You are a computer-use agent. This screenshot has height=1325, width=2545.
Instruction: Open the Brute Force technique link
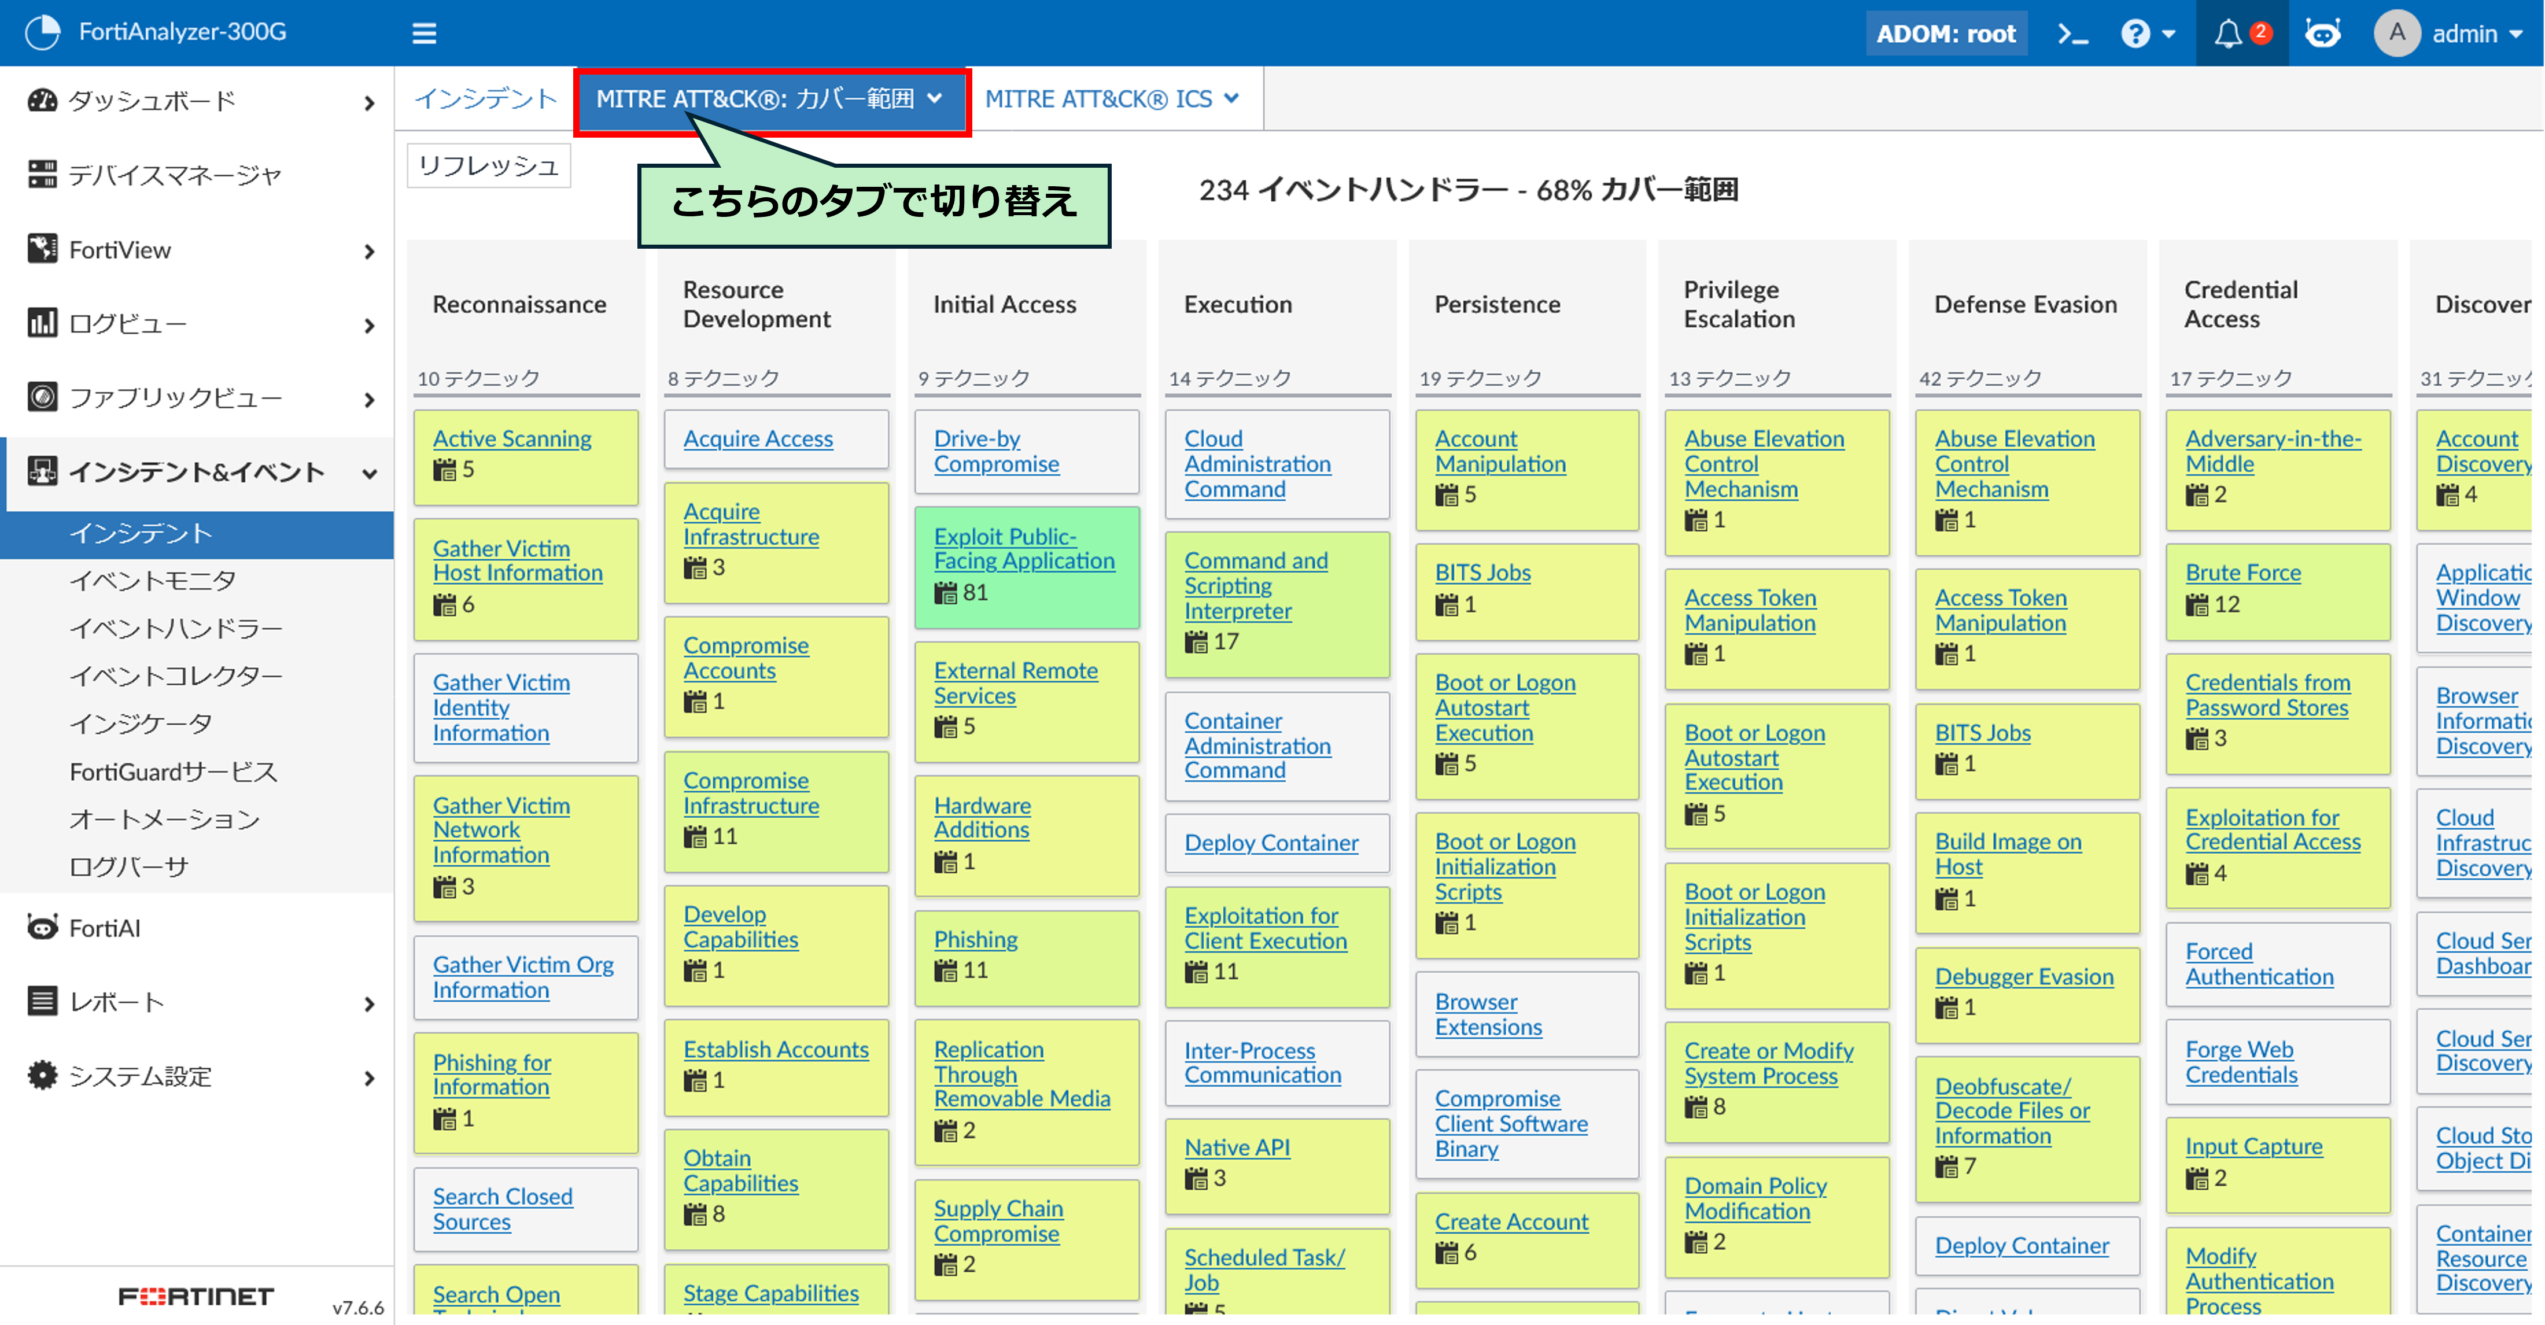(2242, 572)
